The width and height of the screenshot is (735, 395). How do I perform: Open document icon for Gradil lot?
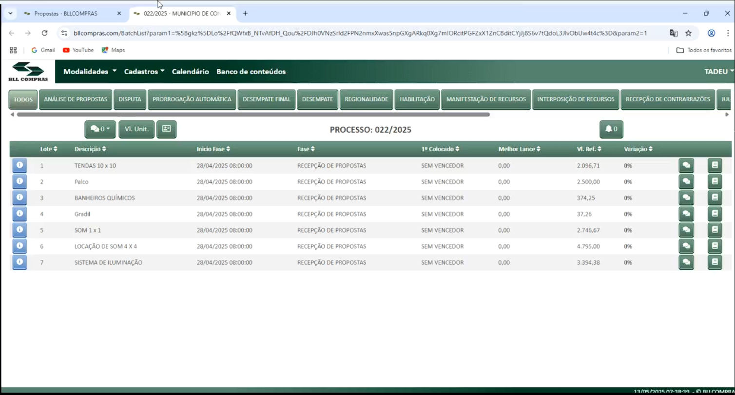(x=715, y=214)
